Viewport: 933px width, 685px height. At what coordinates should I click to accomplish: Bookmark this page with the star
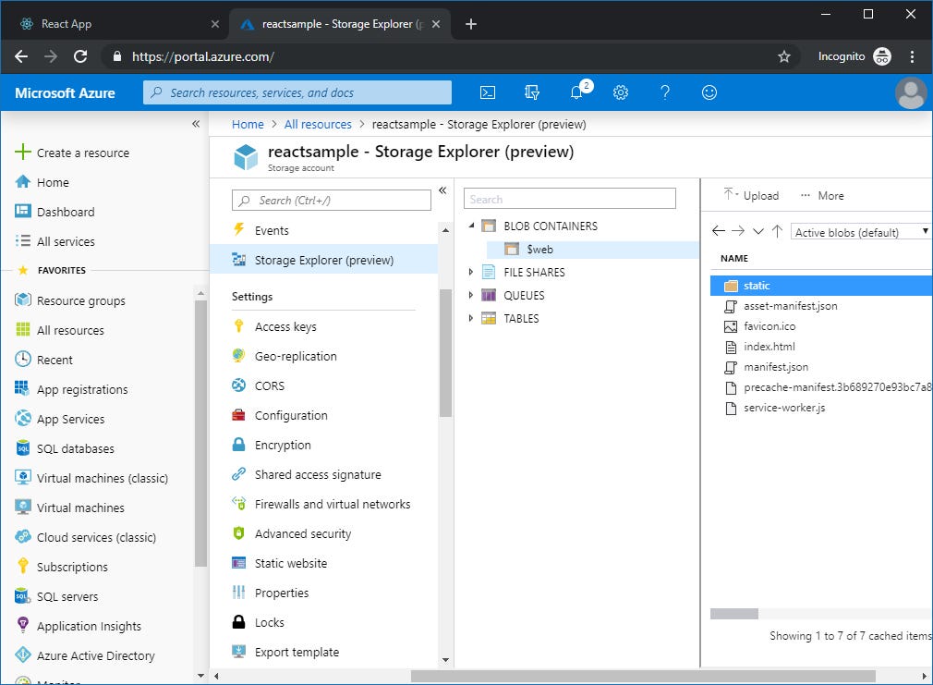784,56
